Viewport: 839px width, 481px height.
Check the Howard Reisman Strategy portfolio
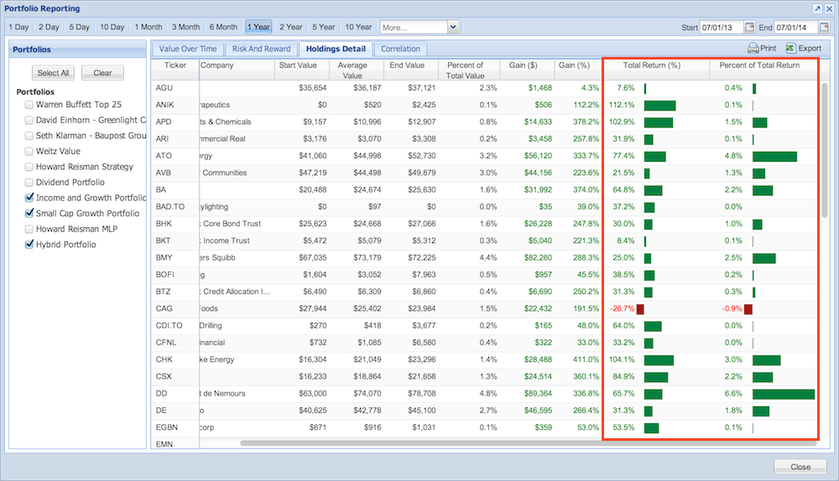click(x=29, y=167)
